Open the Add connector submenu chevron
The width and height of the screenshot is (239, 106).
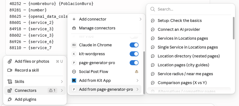(x=141, y=19)
